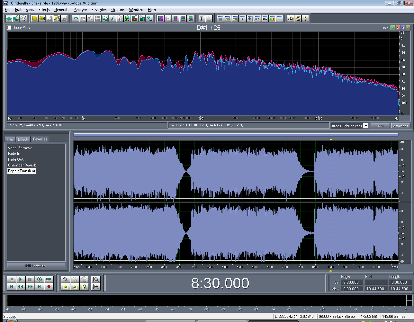Viewport: 414px width, 322px height.
Task: Zoom to selection yellow magnifier icon
Action: (66, 286)
